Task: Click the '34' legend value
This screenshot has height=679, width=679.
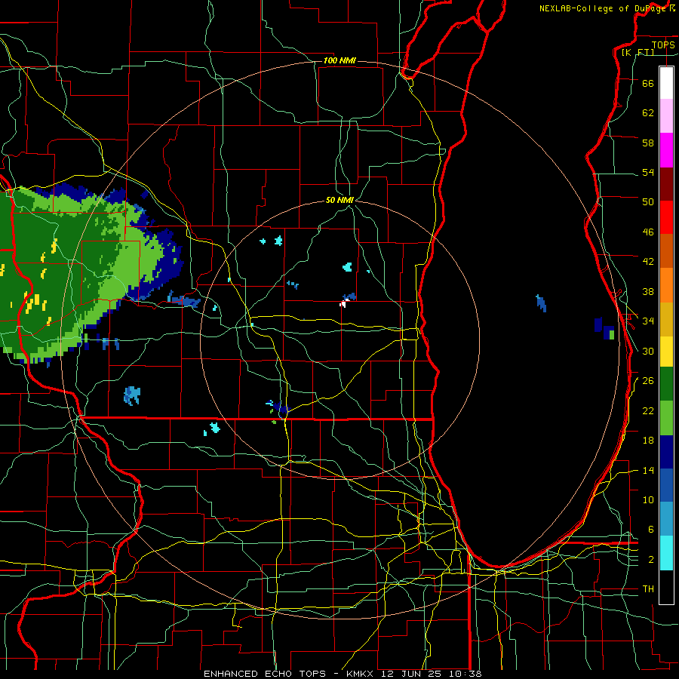Action: click(x=648, y=321)
